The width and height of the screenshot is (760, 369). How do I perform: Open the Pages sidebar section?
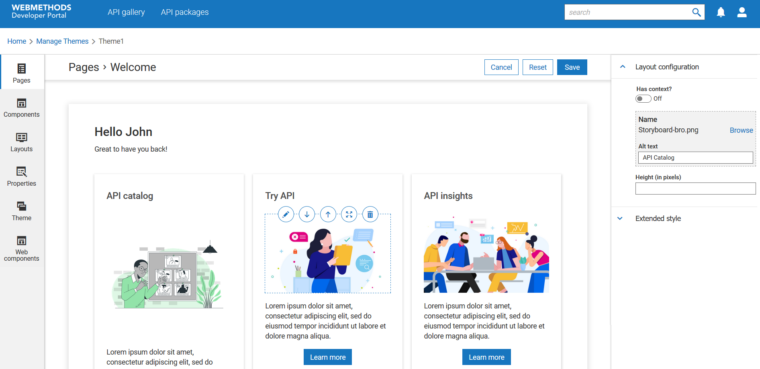(x=22, y=73)
